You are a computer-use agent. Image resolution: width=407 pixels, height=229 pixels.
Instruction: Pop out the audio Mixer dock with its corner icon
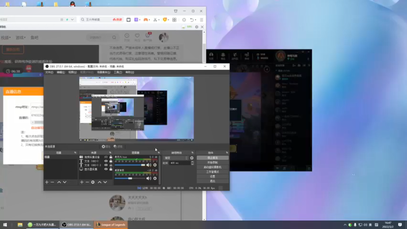pos(159,153)
